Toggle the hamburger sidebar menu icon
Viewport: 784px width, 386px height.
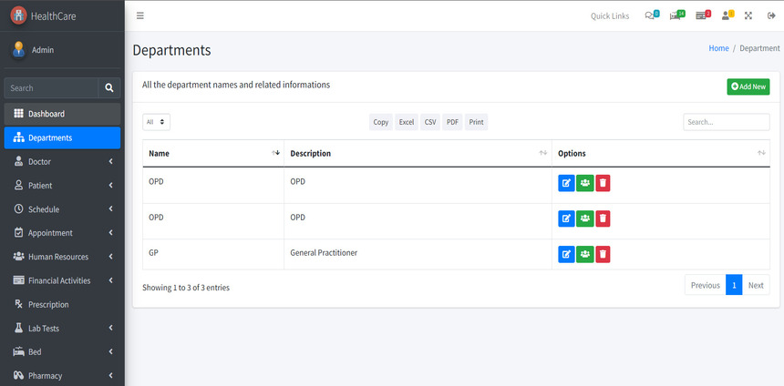(139, 15)
